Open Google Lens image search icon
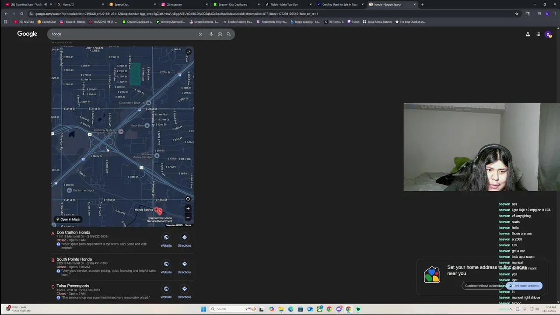This screenshot has height=315, width=560. click(x=220, y=34)
